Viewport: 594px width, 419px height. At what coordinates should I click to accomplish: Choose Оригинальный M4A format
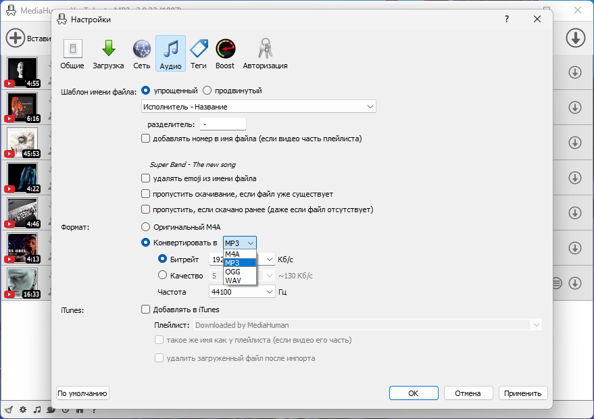click(145, 227)
